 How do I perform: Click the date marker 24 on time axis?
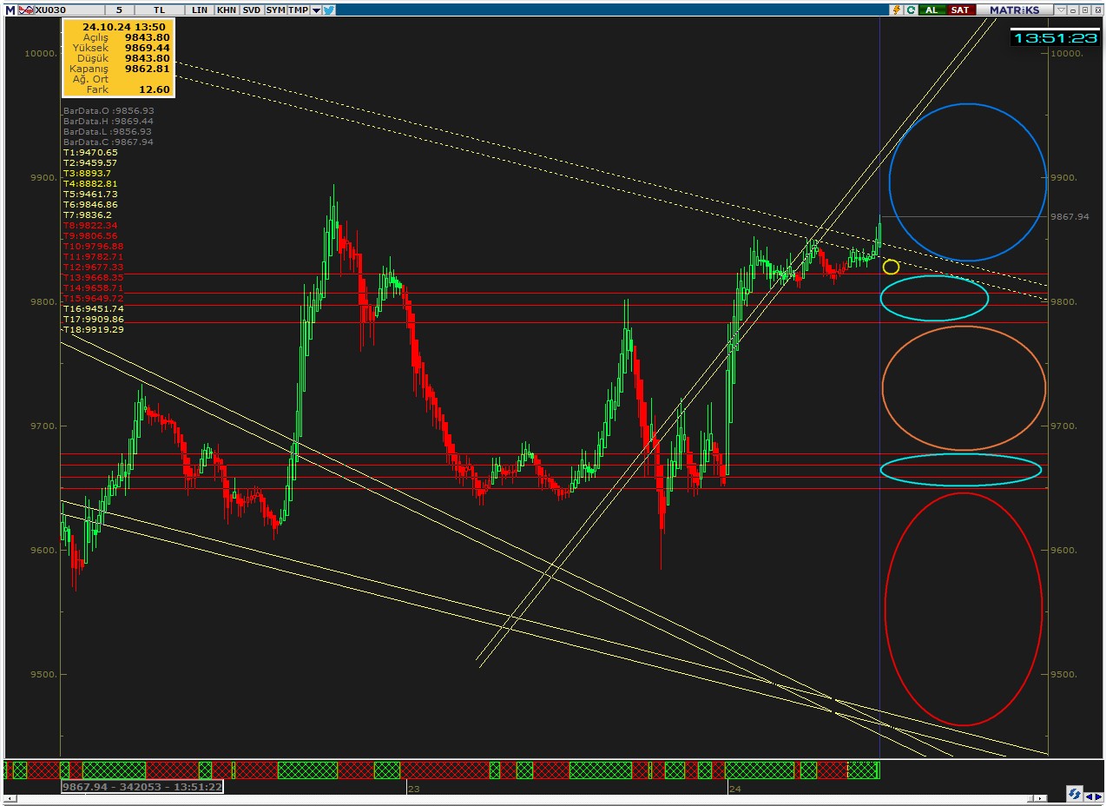tap(735, 789)
